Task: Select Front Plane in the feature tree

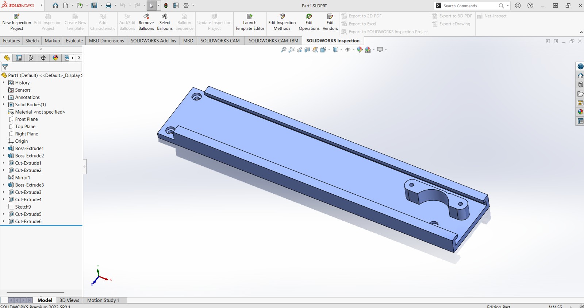Action: click(26, 119)
